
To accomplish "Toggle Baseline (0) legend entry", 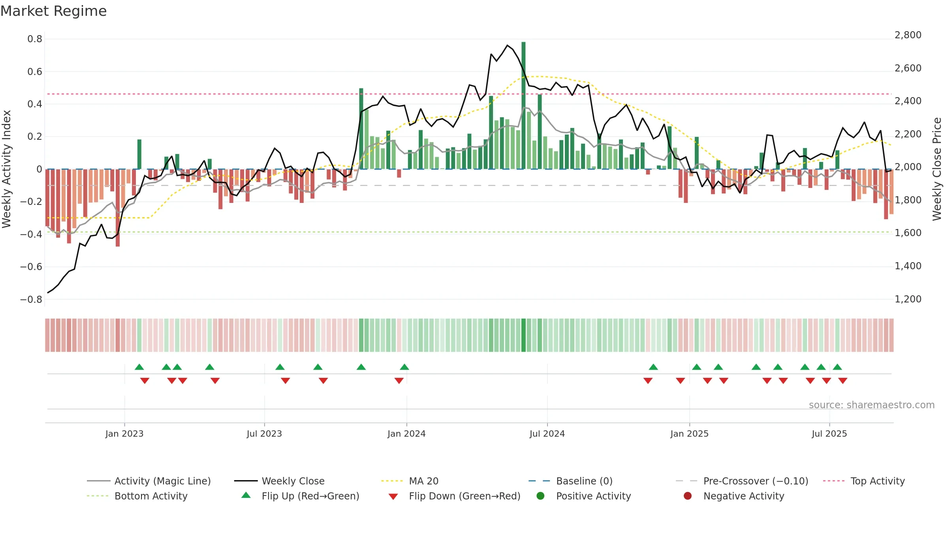I will click(x=570, y=481).
